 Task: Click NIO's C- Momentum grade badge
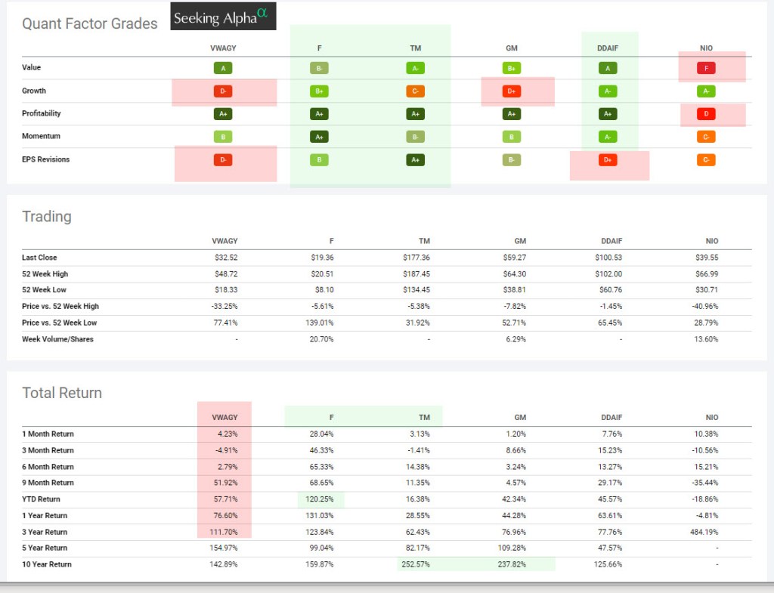click(x=706, y=137)
